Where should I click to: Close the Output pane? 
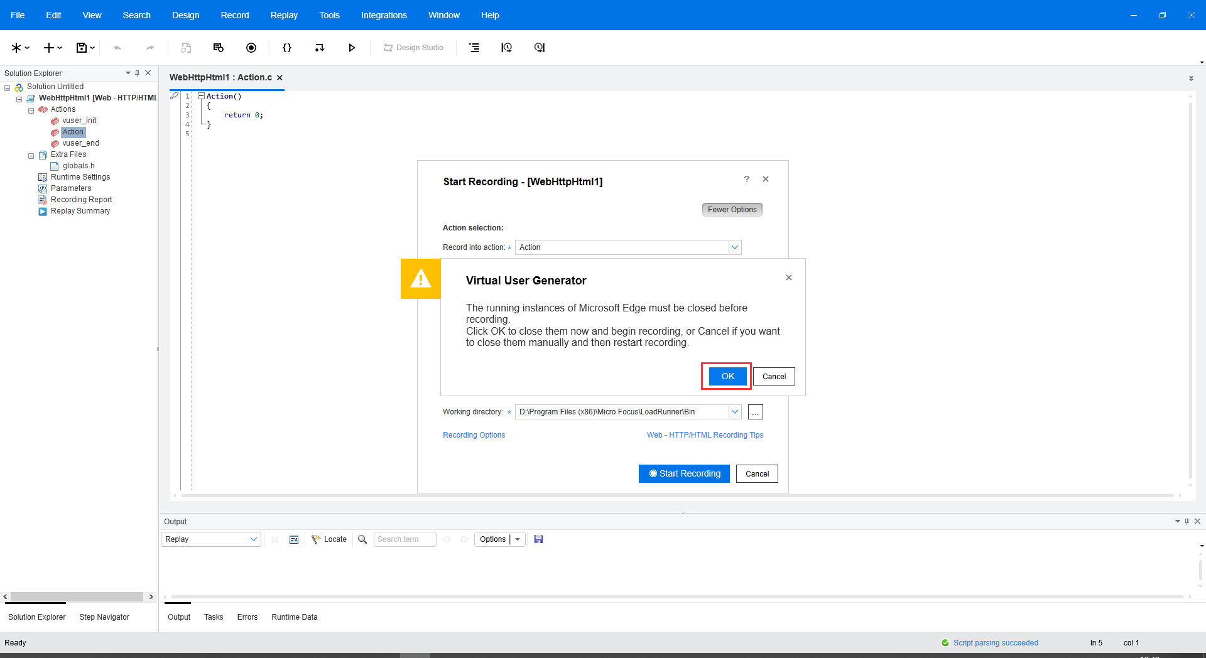tap(1198, 521)
